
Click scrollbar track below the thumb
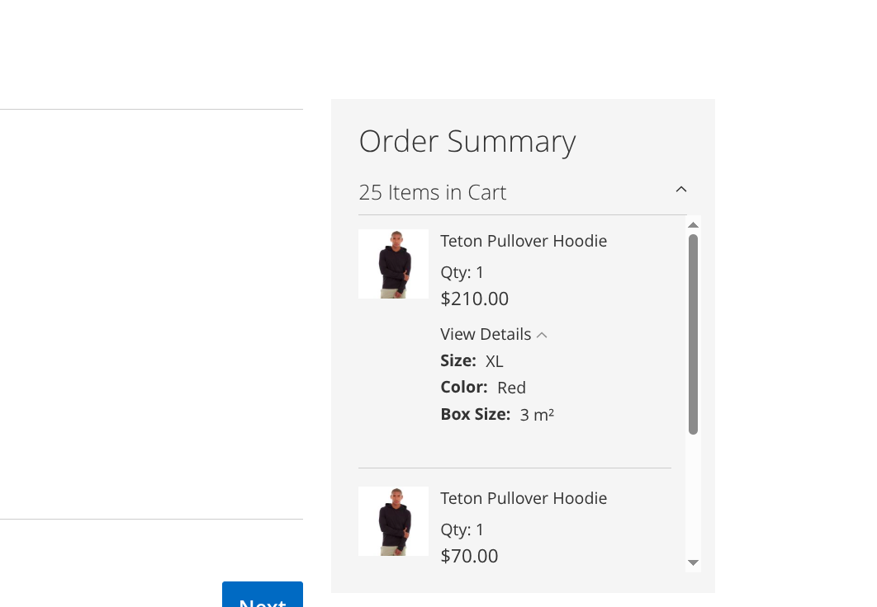(693, 495)
